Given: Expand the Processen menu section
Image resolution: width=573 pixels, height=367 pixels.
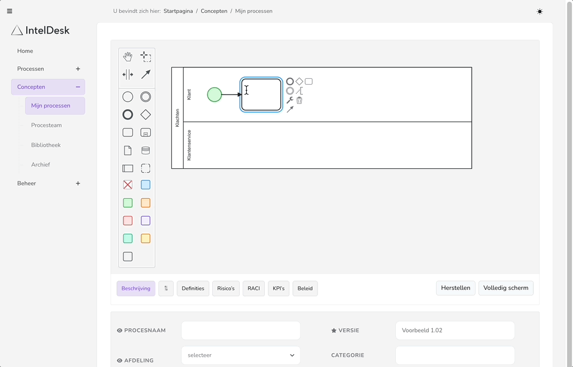Looking at the screenshot, I should tap(78, 69).
